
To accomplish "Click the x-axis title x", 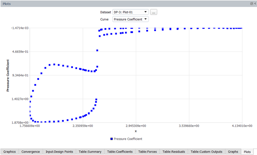I will click(x=136, y=131).
